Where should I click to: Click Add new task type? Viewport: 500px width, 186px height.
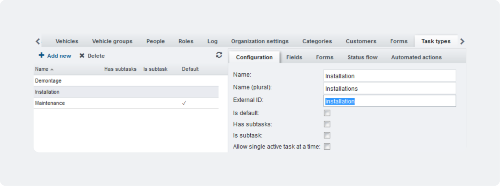point(55,56)
